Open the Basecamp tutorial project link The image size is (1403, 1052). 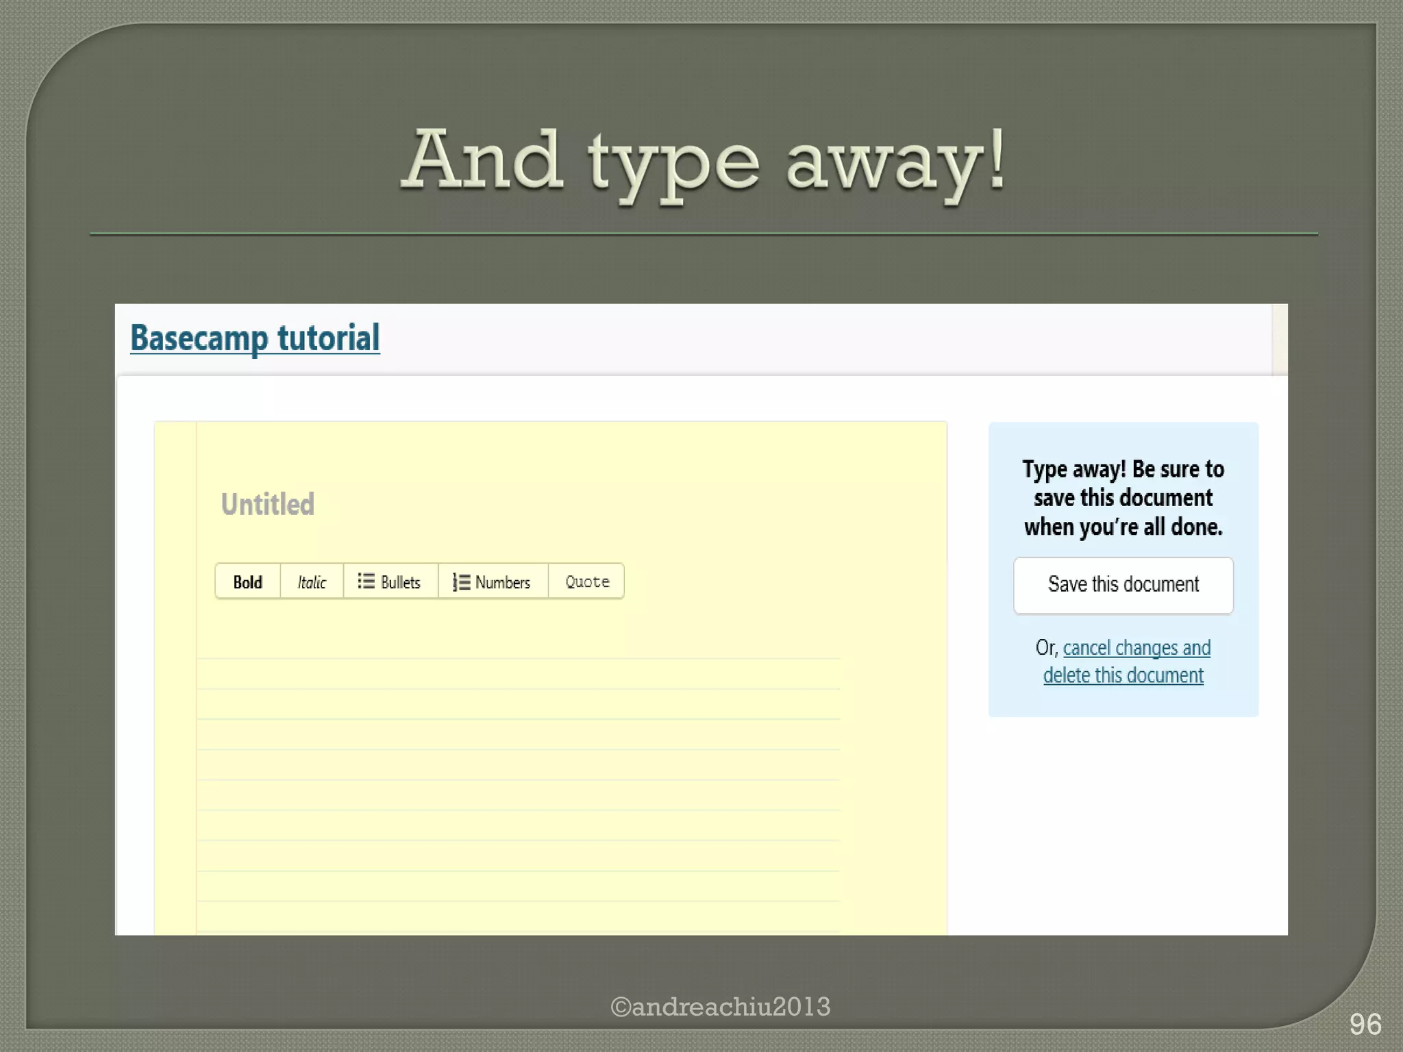click(x=255, y=338)
